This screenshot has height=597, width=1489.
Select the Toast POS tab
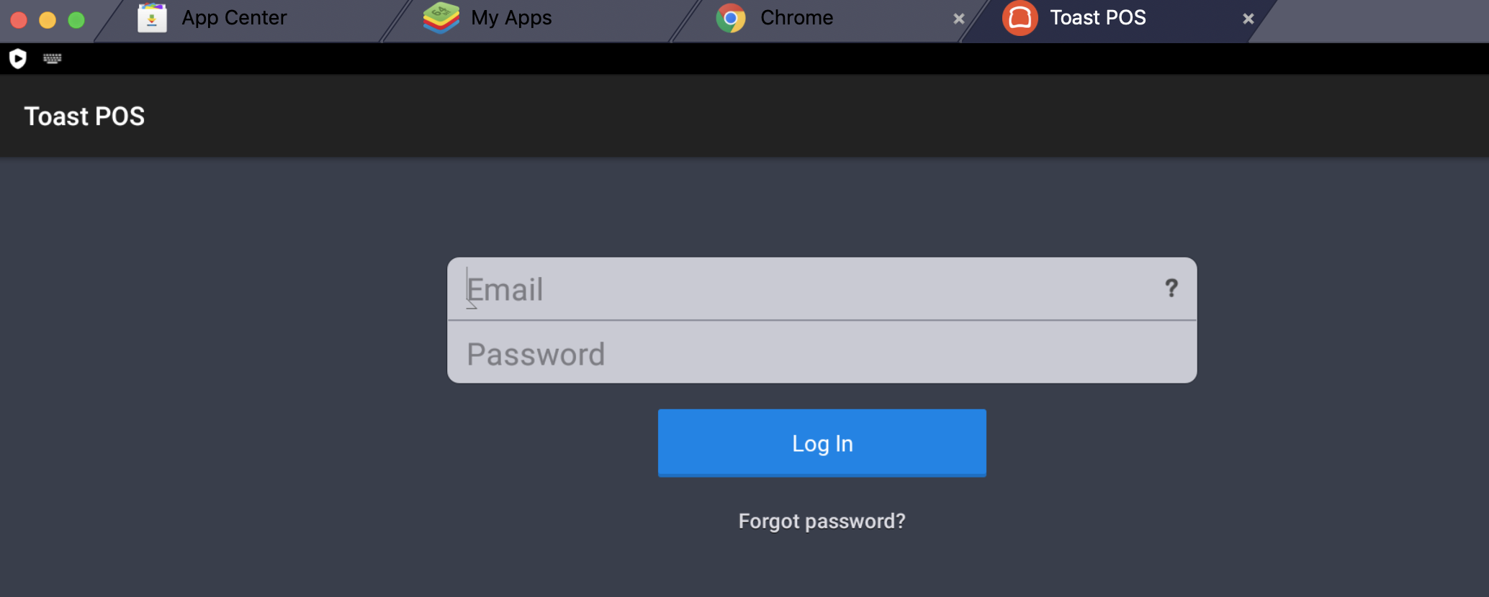1097,17
